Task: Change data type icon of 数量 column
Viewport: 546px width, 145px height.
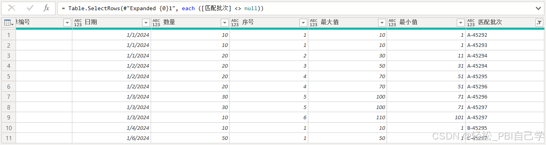Action: pos(157,23)
